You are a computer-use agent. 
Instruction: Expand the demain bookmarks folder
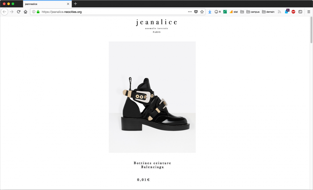[268, 12]
